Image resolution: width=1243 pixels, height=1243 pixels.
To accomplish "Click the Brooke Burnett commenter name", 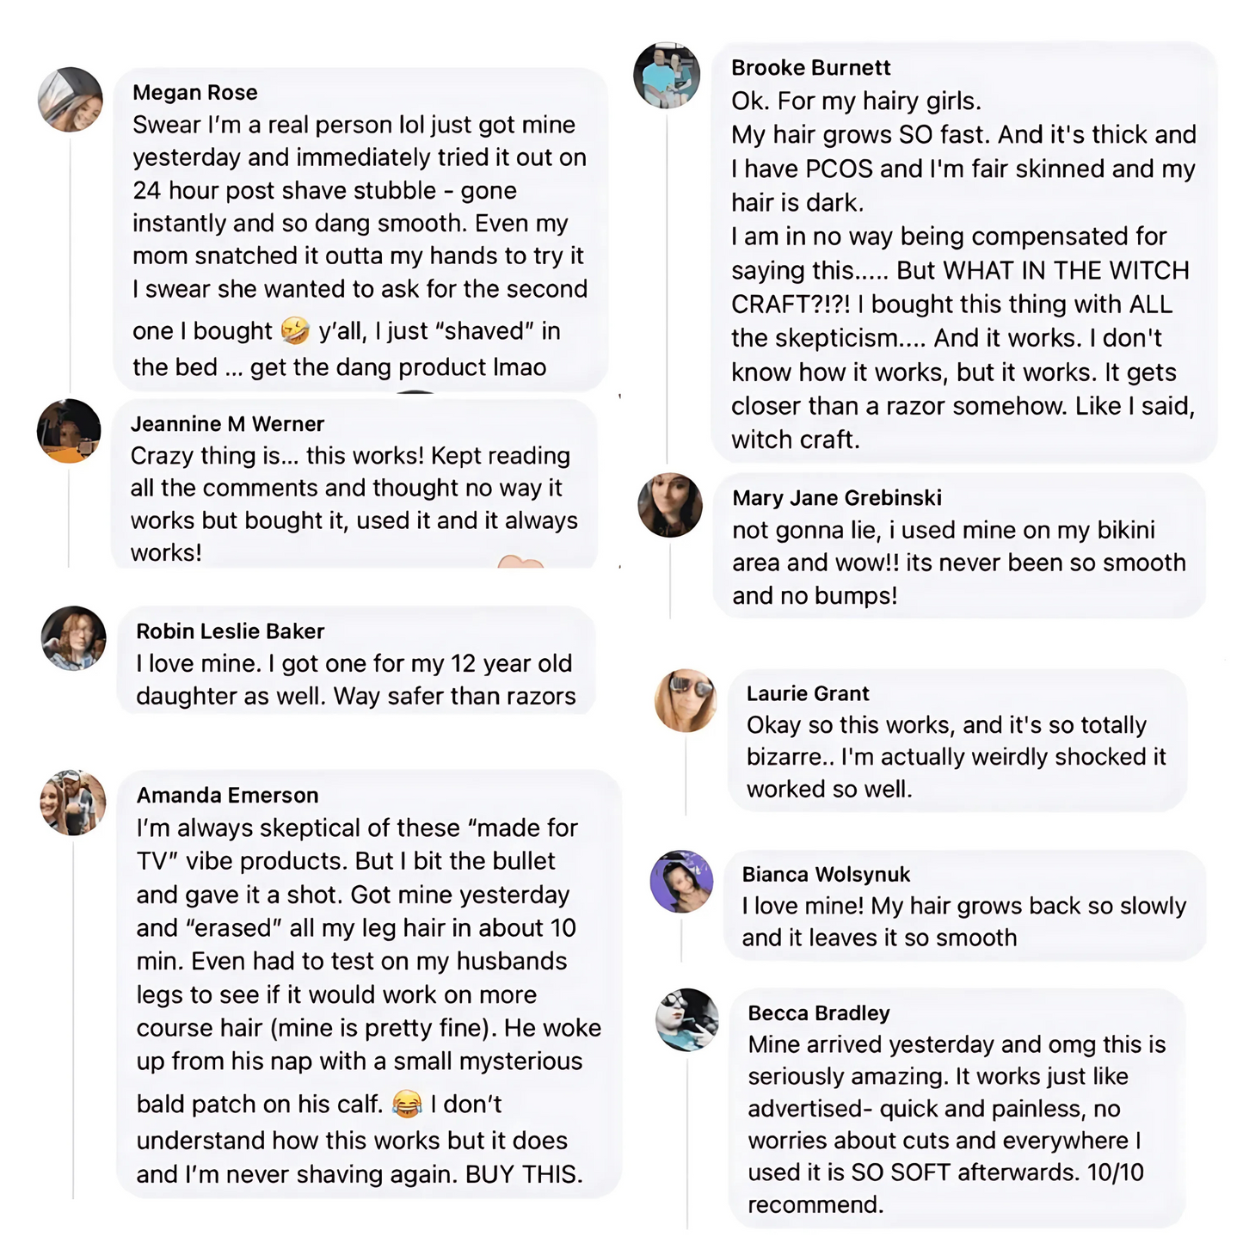I will (x=811, y=67).
